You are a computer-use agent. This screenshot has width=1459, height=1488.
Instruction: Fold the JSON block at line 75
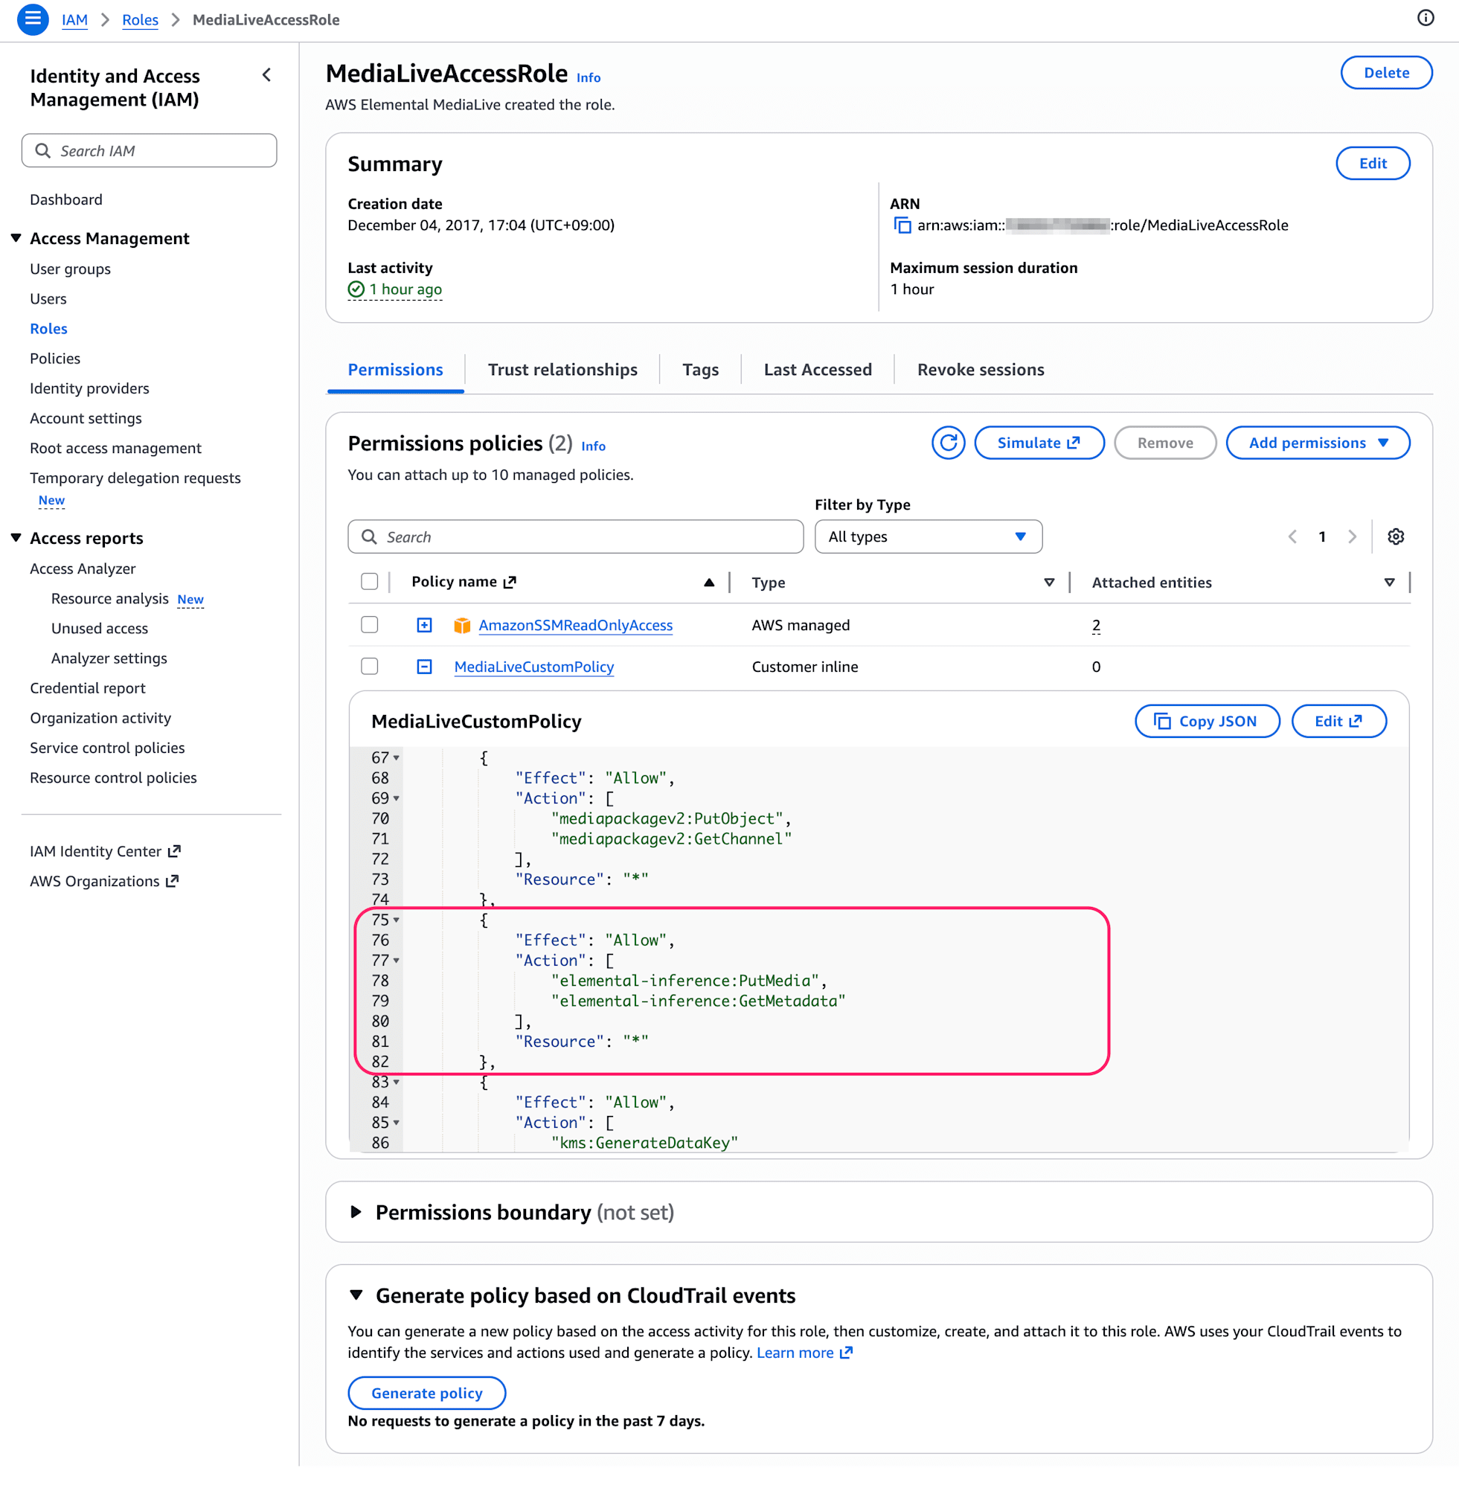396,920
